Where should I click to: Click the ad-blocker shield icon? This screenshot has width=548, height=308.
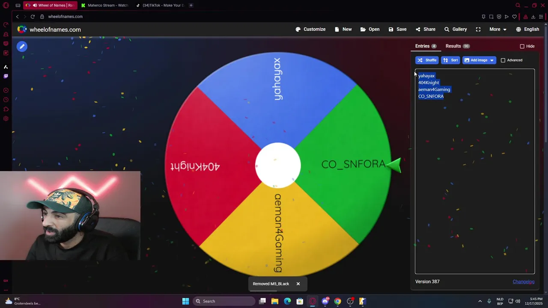coord(499,17)
